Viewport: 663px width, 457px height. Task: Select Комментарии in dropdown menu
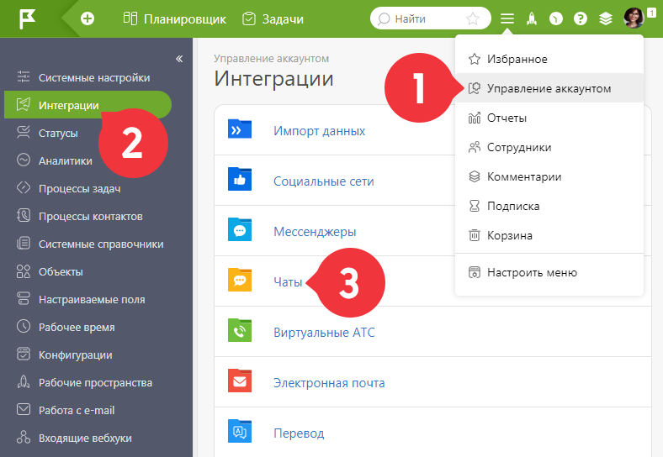coord(549,176)
